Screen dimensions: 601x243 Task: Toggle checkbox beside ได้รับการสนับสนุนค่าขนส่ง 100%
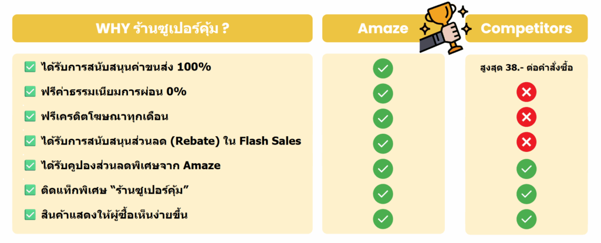pos(29,67)
